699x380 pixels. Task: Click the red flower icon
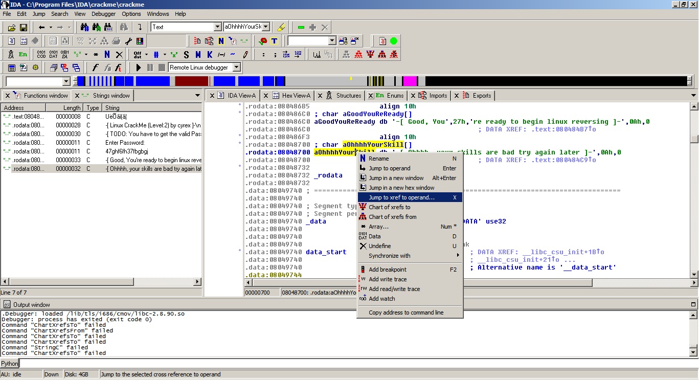coord(263,41)
